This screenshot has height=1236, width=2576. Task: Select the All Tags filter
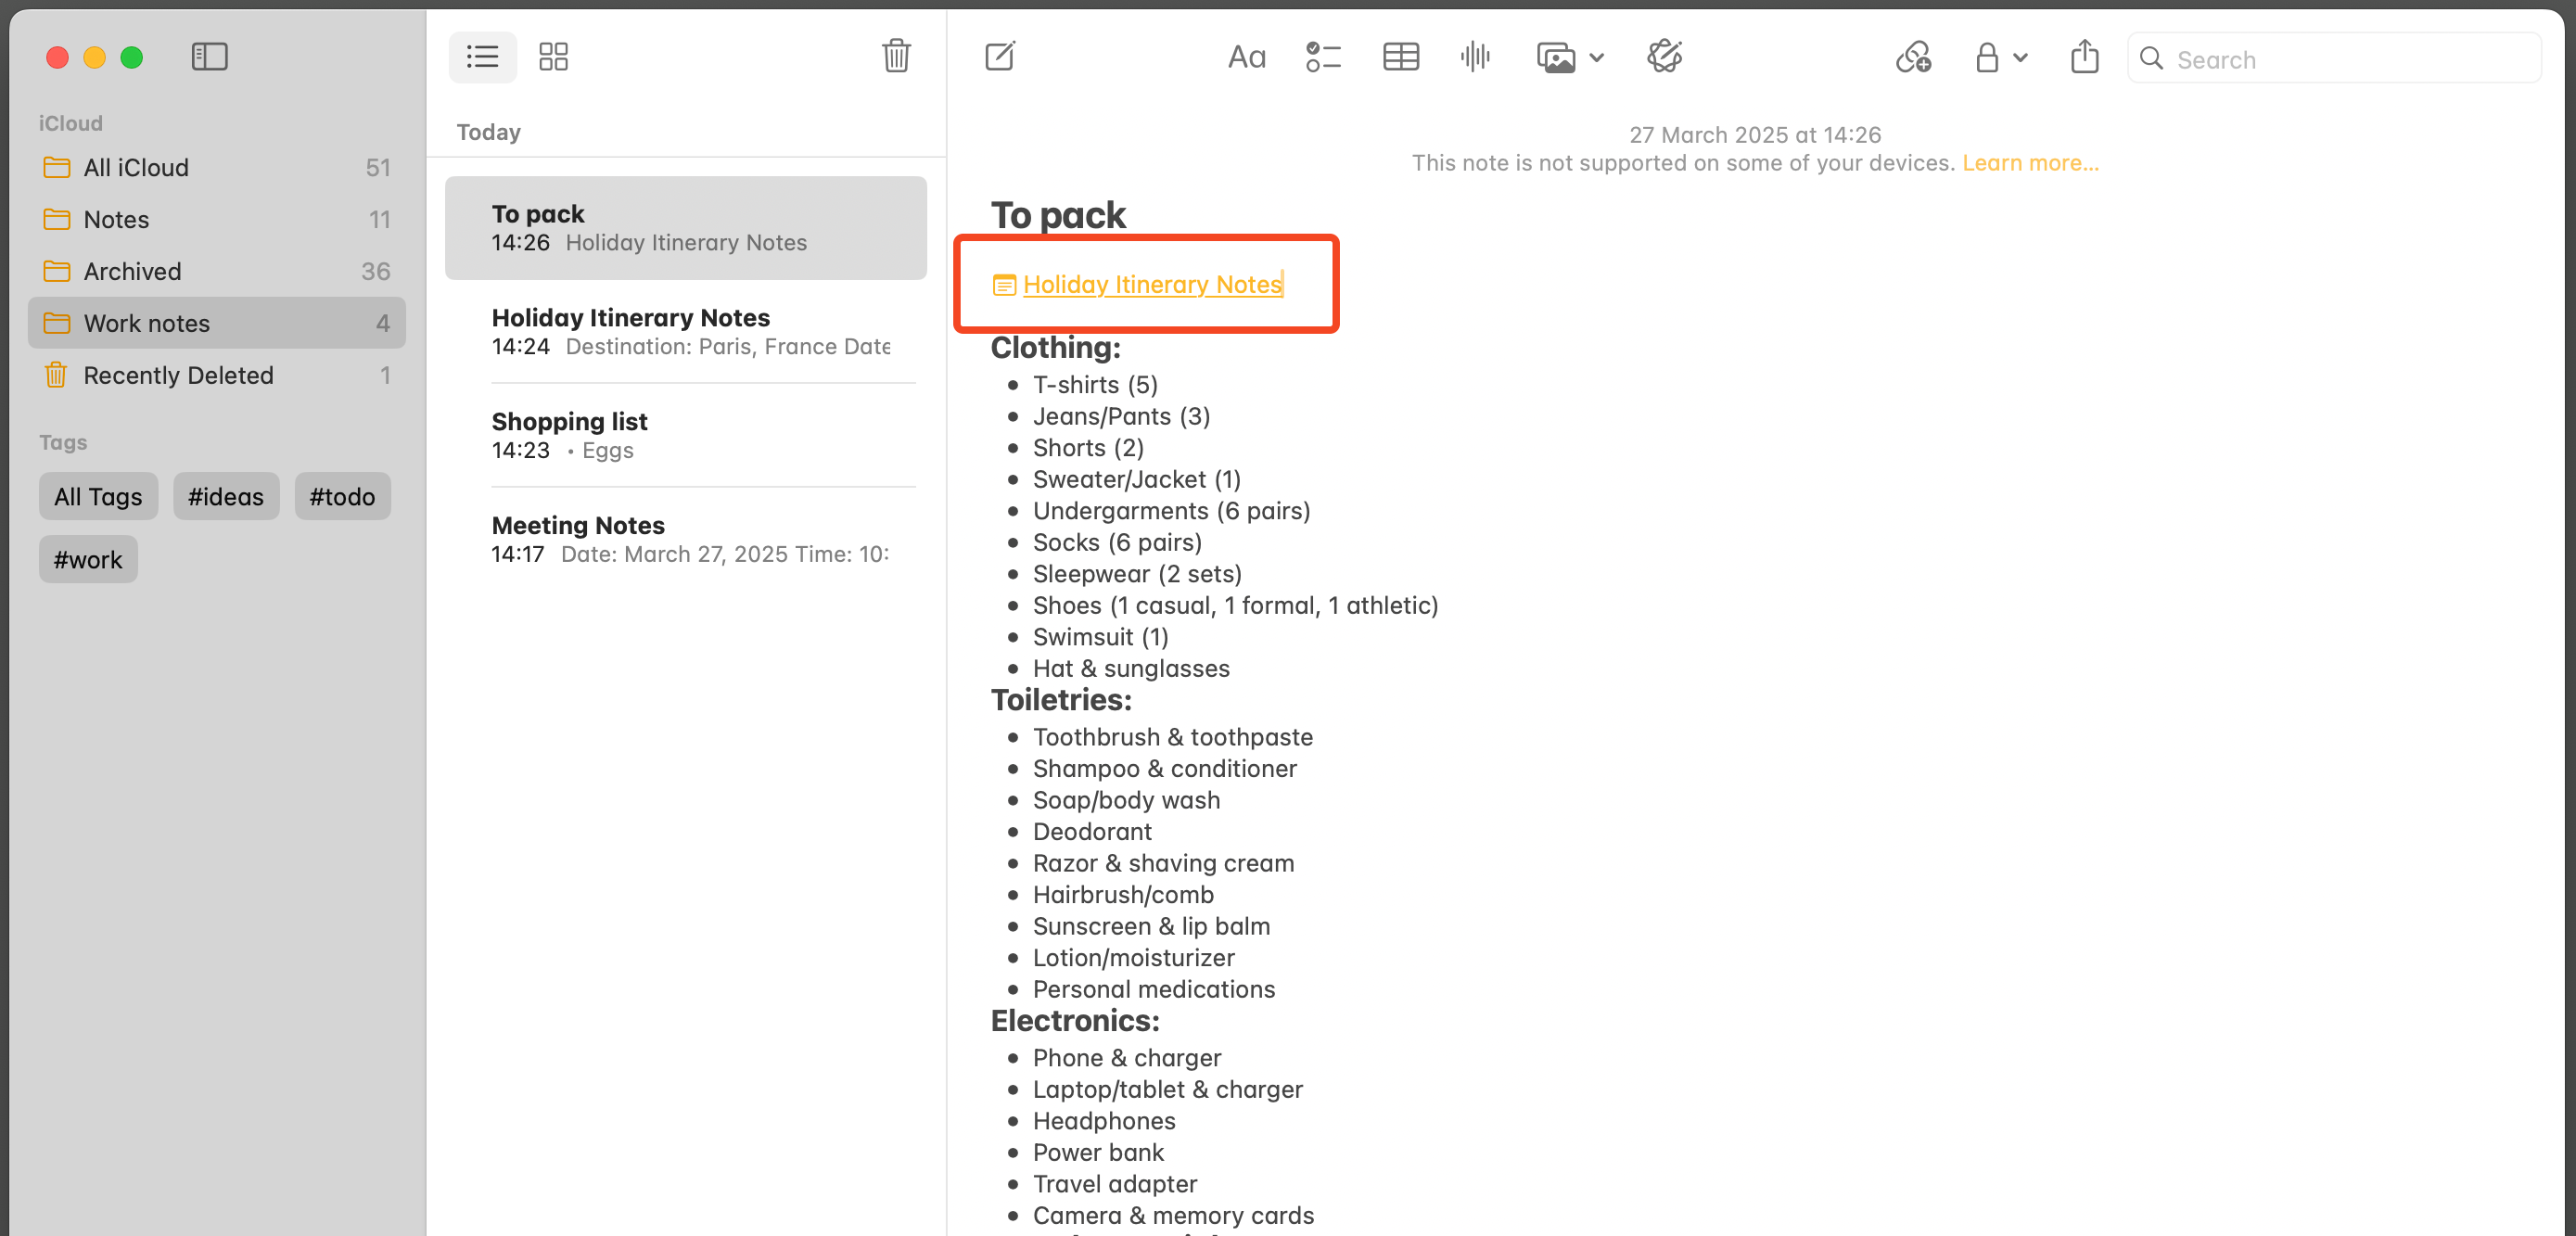click(98, 496)
